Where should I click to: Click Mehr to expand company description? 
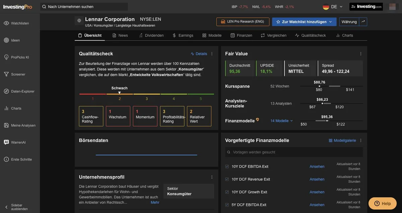pyautogui.click(x=155, y=203)
